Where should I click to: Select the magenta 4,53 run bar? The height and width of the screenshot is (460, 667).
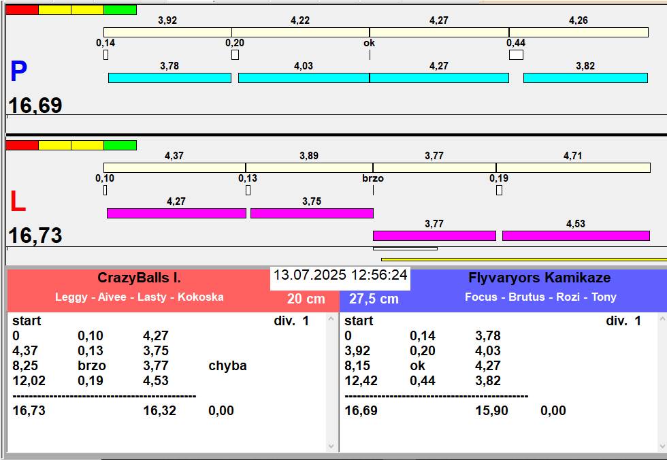pyautogui.click(x=576, y=236)
